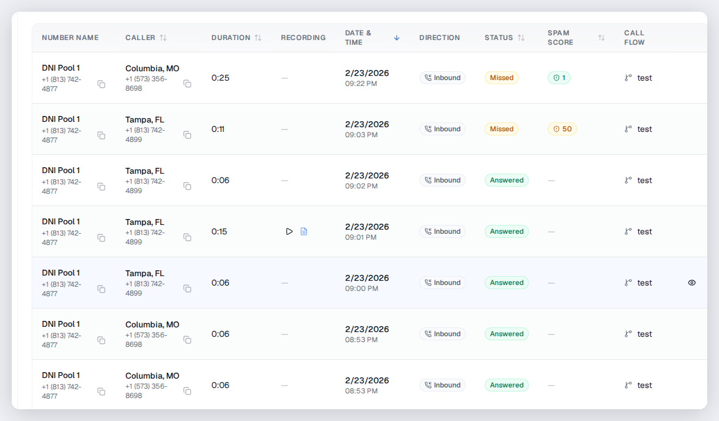This screenshot has height=421, width=719.
Task: Click the blue descending arrow on Date & Time
Action: 396,37
